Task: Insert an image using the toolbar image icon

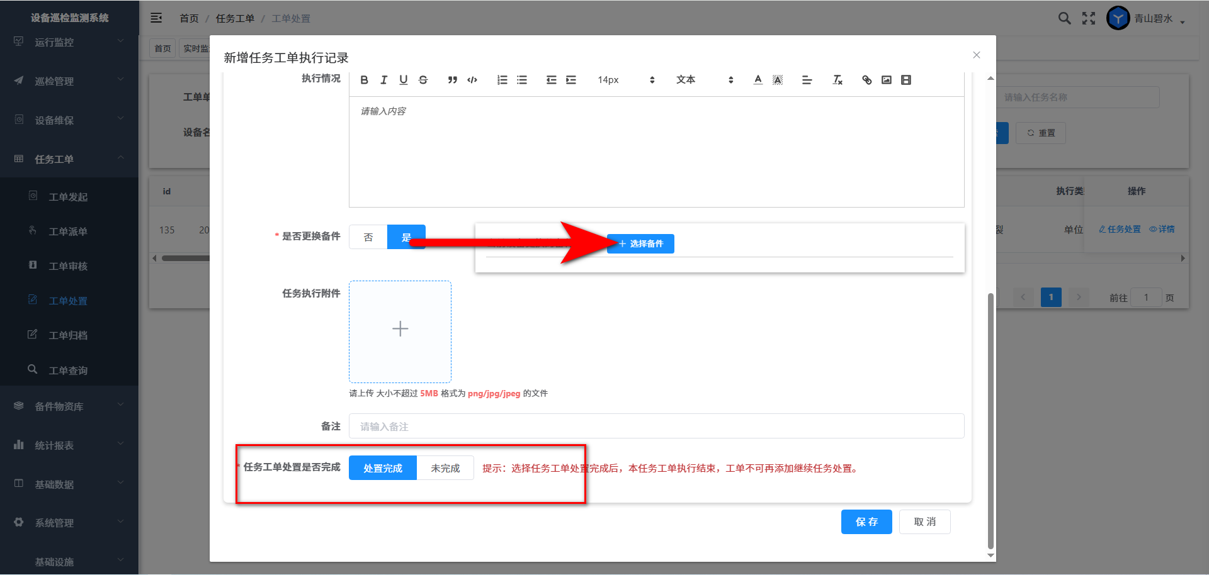Action: click(886, 80)
